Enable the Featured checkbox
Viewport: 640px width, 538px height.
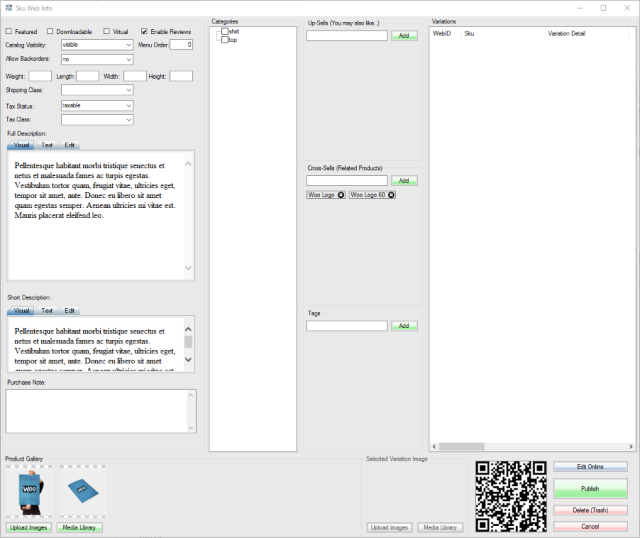click(10, 31)
